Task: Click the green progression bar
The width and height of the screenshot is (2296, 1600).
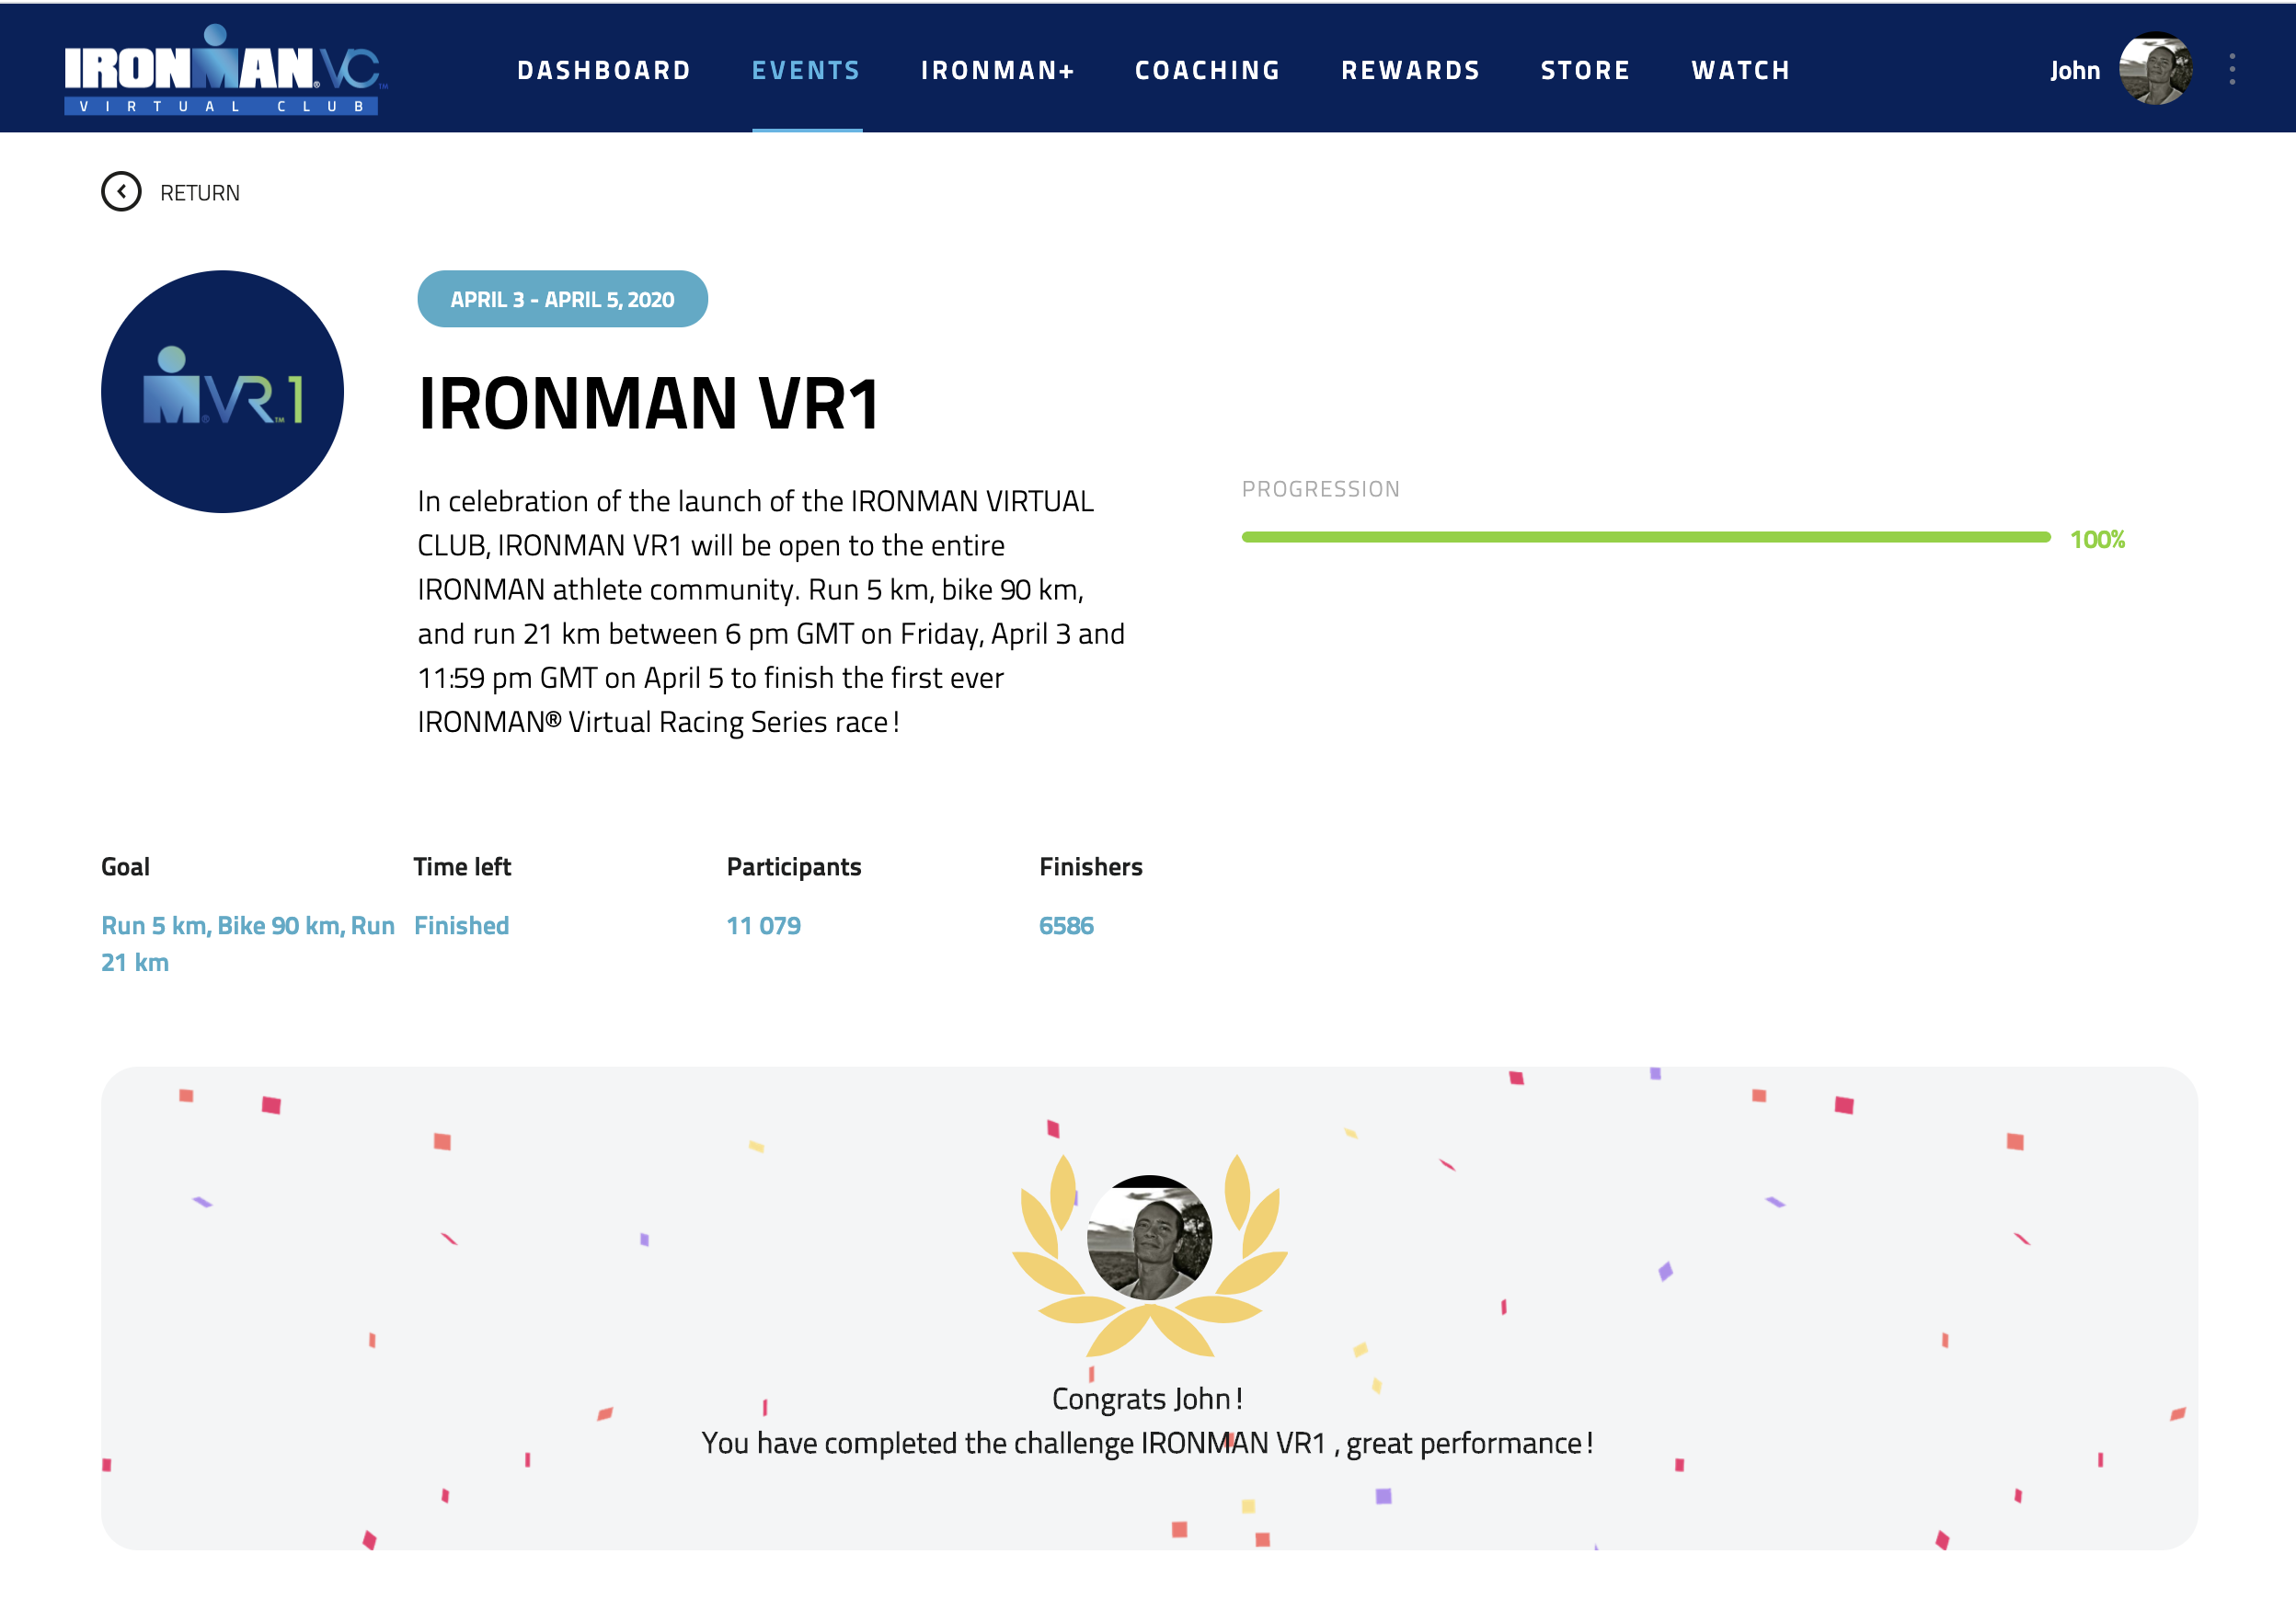Action: [1645, 538]
